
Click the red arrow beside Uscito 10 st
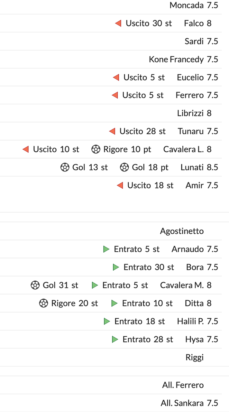(26, 149)
